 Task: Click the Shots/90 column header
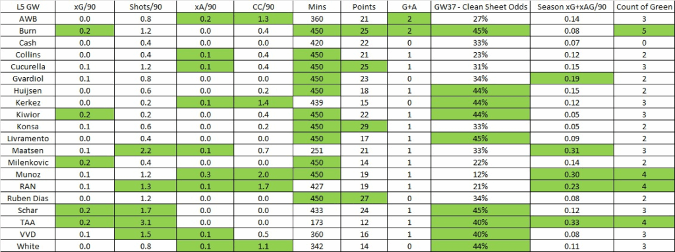tap(146, 7)
